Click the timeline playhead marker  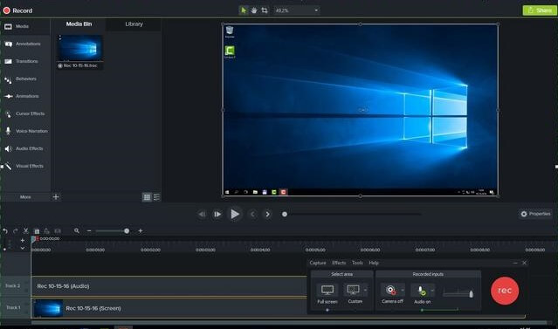[x=34, y=239]
